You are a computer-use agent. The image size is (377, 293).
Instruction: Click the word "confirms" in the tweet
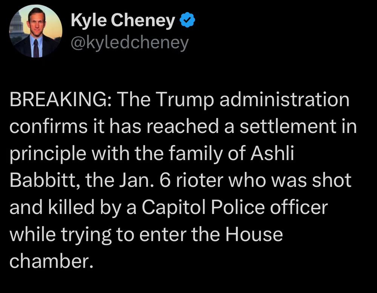coord(49,126)
